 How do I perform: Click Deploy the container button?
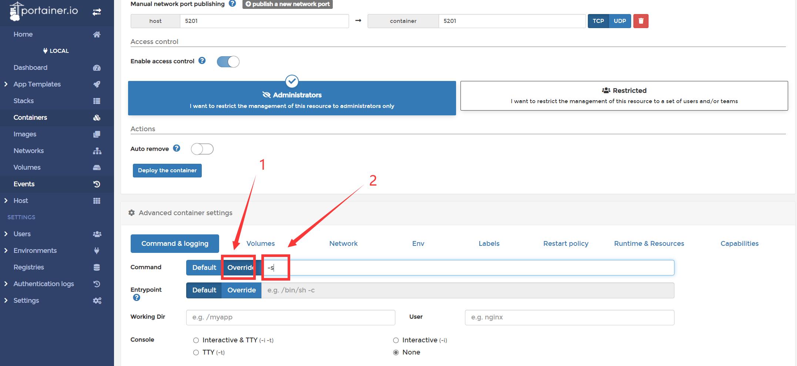167,170
